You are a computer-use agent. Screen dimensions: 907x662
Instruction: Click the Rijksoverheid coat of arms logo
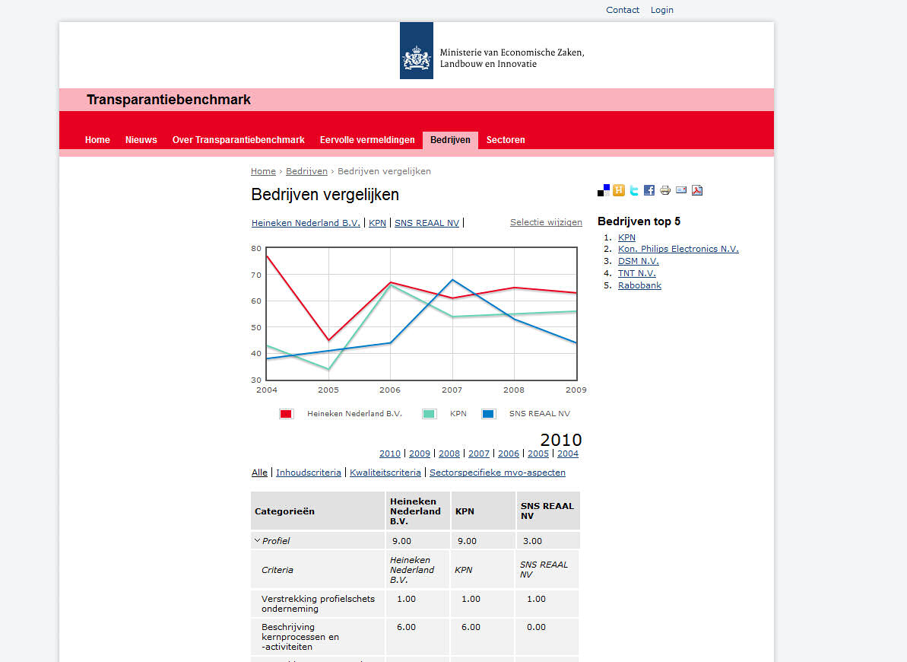(x=417, y=51)
